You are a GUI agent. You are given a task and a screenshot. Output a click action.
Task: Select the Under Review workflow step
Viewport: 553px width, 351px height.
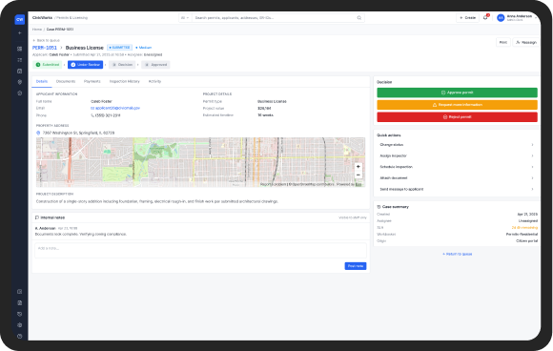coord(86,65)
